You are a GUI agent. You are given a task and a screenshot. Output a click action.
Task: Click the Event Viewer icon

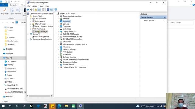click(x=34, y=21)
